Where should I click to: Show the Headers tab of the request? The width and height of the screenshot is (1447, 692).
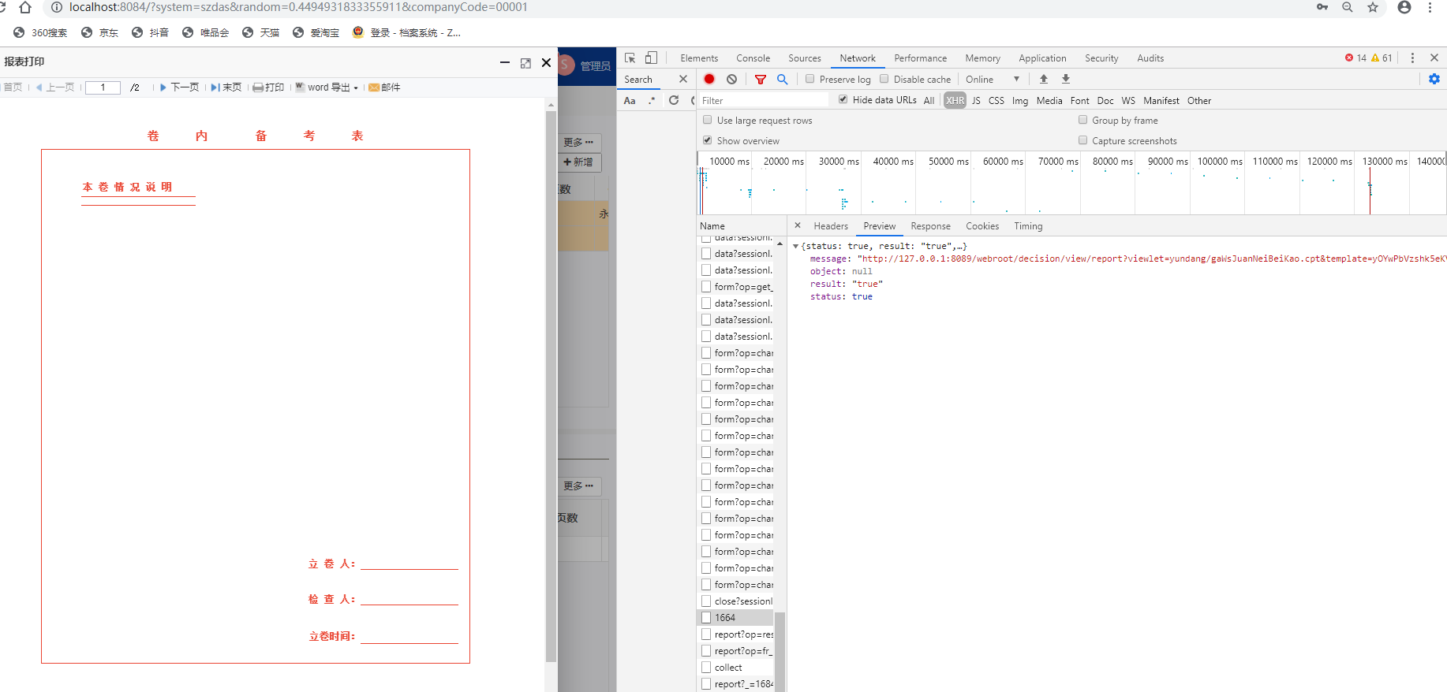point(831,226)
